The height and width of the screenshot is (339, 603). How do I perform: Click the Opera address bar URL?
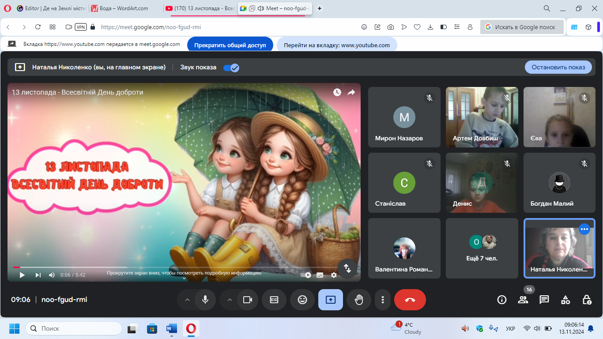[151, 27]
